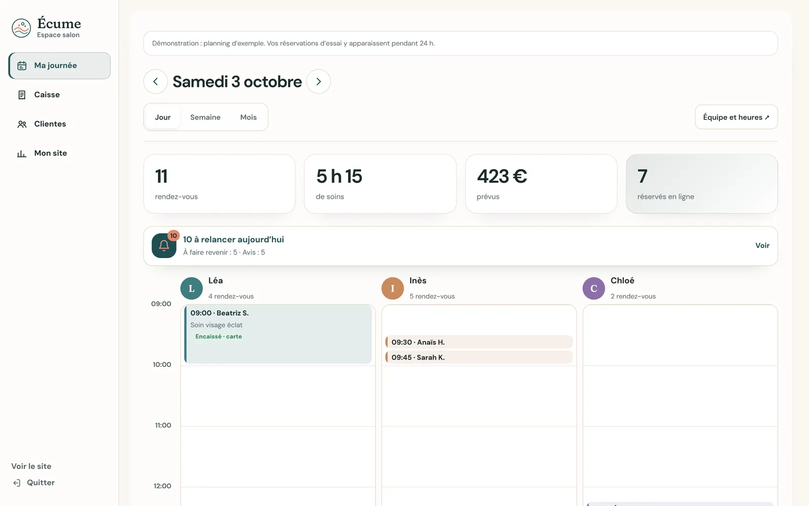Image resolution: width=809 pixels, height=506 pixels.
Task: Click the red 10 notification badge
Action: [x=173, y=236]
